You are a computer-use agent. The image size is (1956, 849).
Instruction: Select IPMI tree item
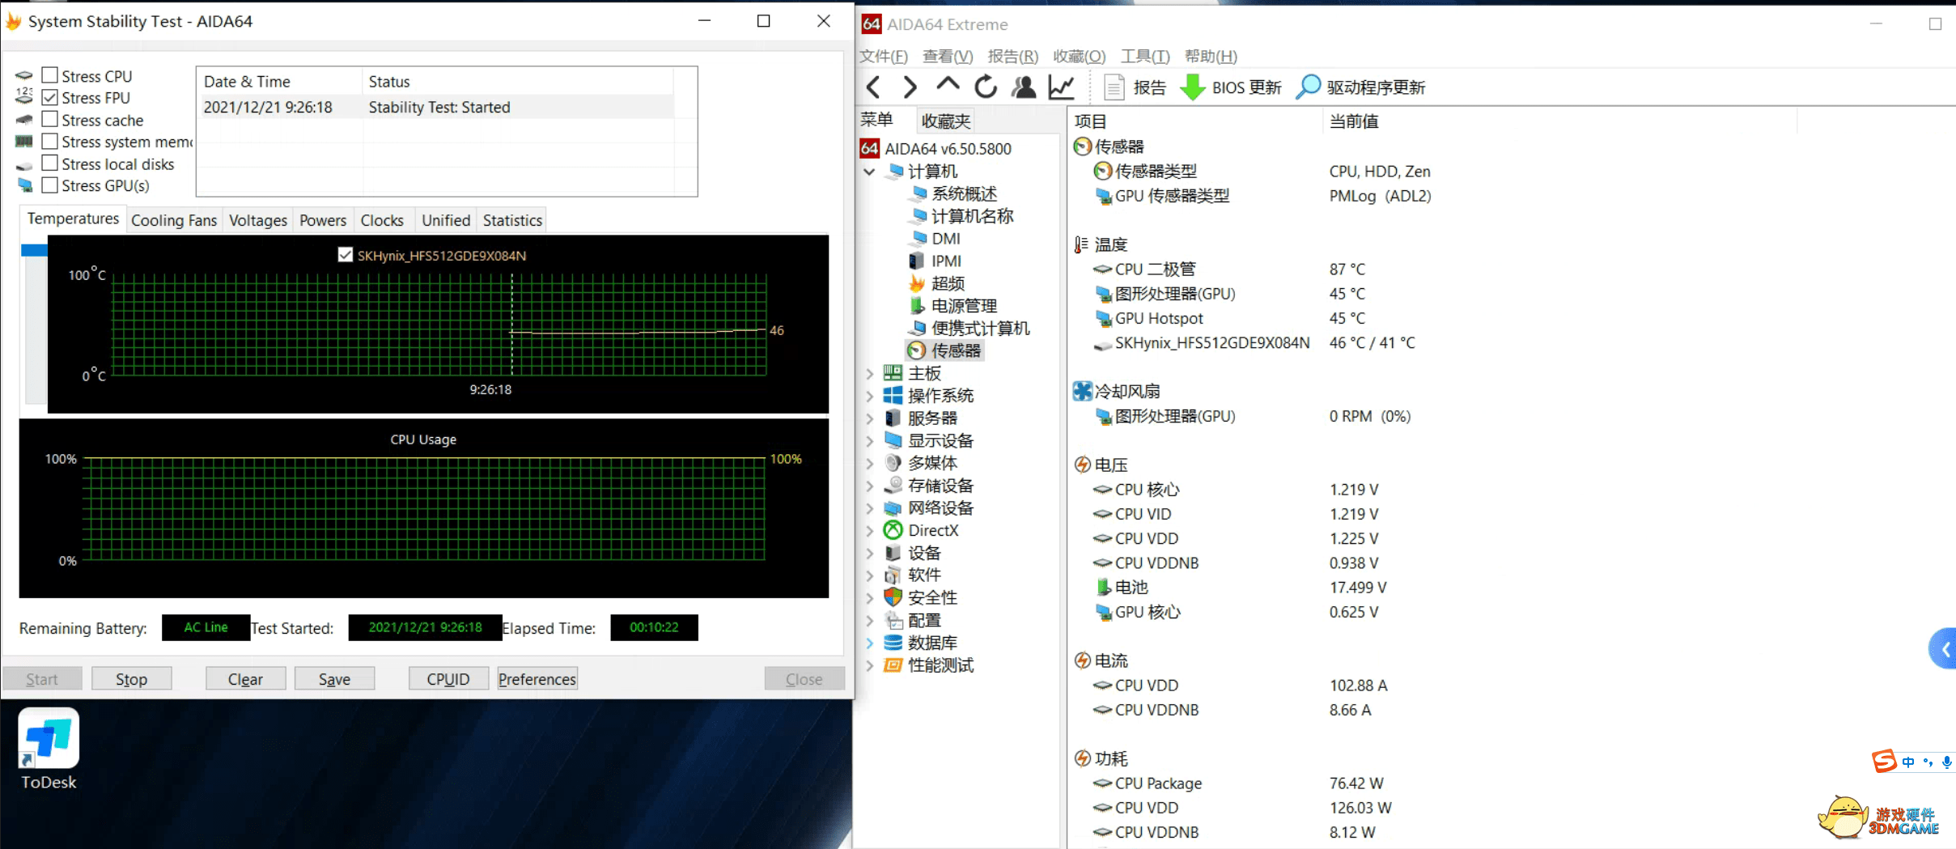(936, 261)
